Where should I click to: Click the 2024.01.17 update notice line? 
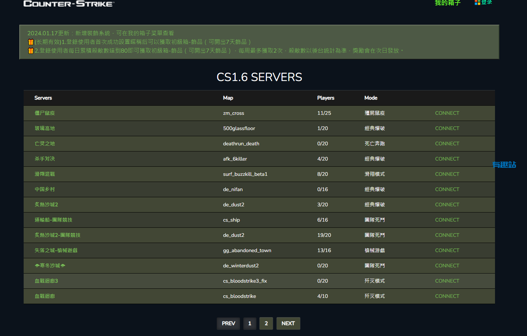(101, 33)
